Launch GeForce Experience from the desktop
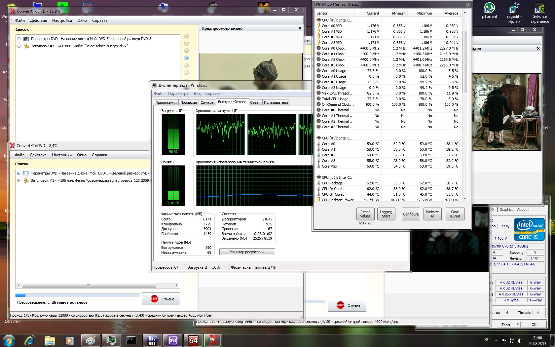 click(x=540, y=13)
